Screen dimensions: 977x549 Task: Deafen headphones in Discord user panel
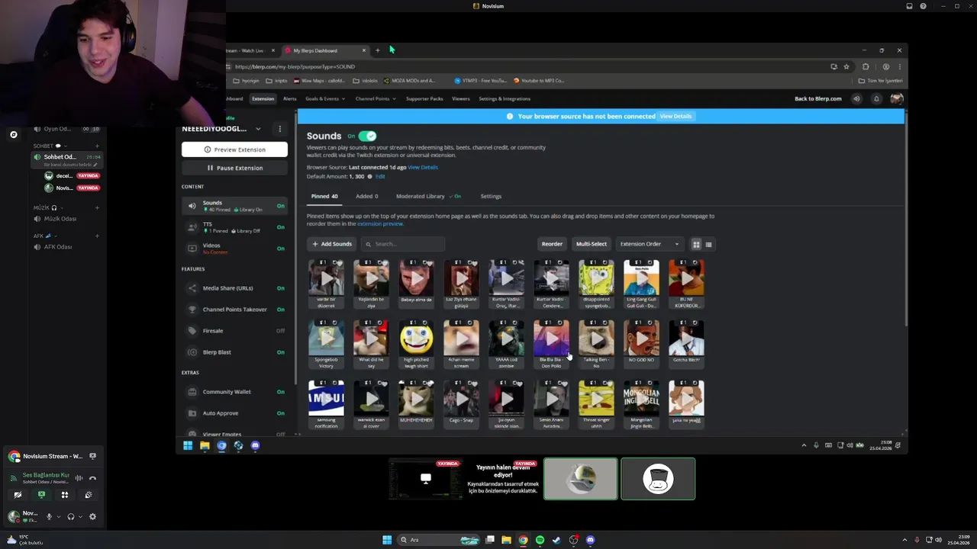(70, 516)
